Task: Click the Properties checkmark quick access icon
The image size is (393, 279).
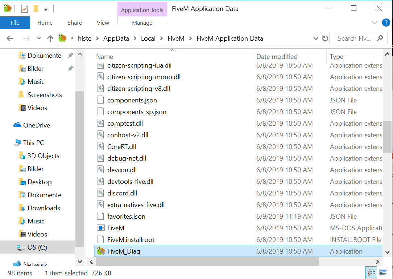Action: click(x=24, y=9)
